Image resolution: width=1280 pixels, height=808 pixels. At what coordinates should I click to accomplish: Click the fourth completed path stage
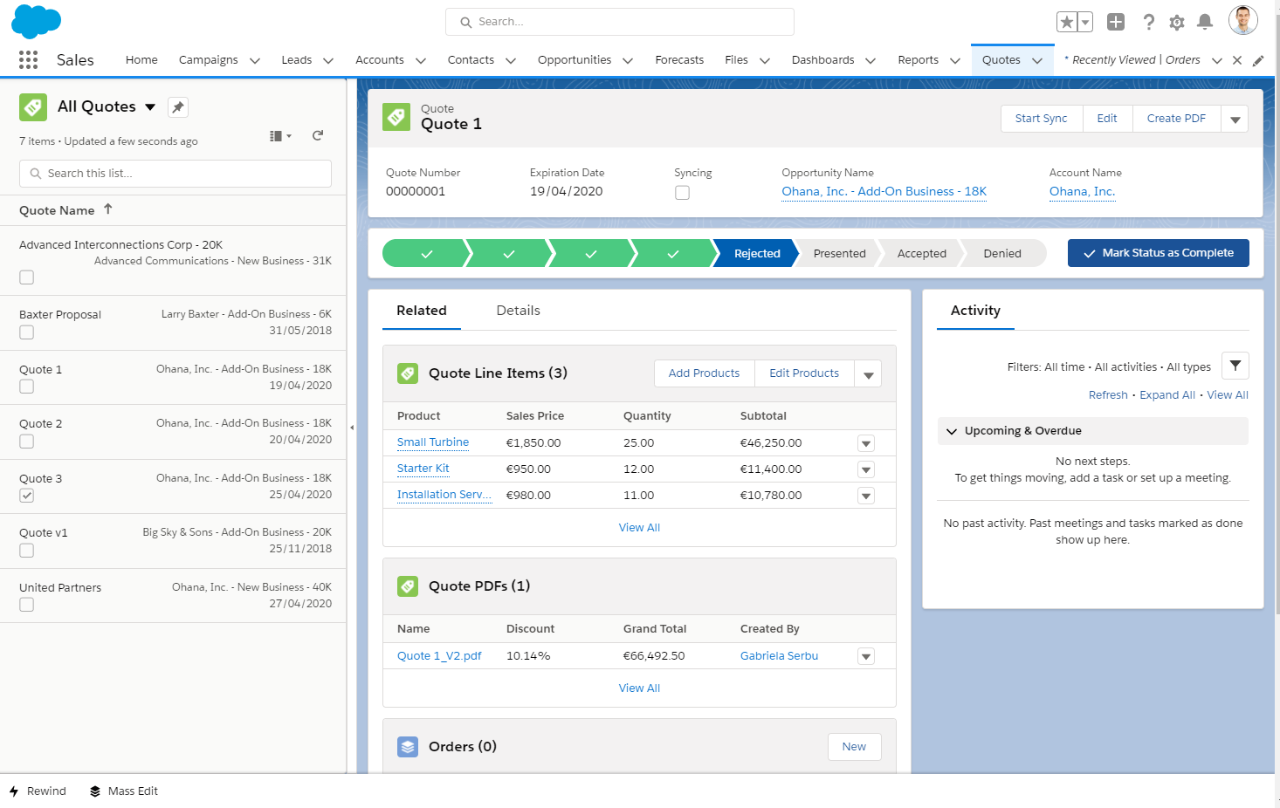pyautogui.click(x=672, y=253)
